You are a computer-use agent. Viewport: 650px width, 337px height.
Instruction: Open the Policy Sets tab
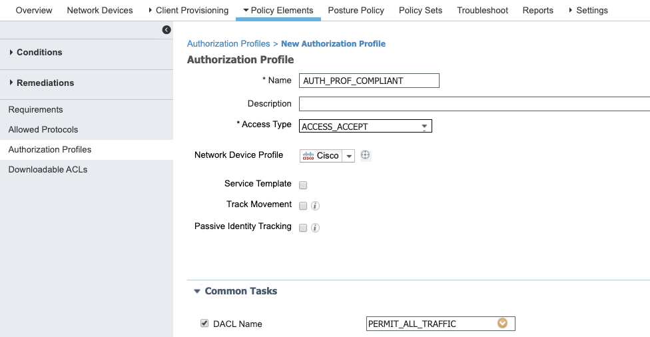tap(420, 11)
